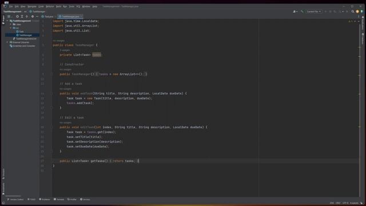Open the user account dropdown icon
This screenshot has width=366, height=206.
295,11
